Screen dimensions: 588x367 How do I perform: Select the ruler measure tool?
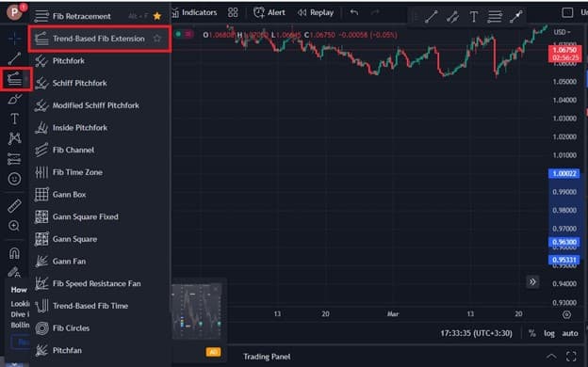(15, 205)
